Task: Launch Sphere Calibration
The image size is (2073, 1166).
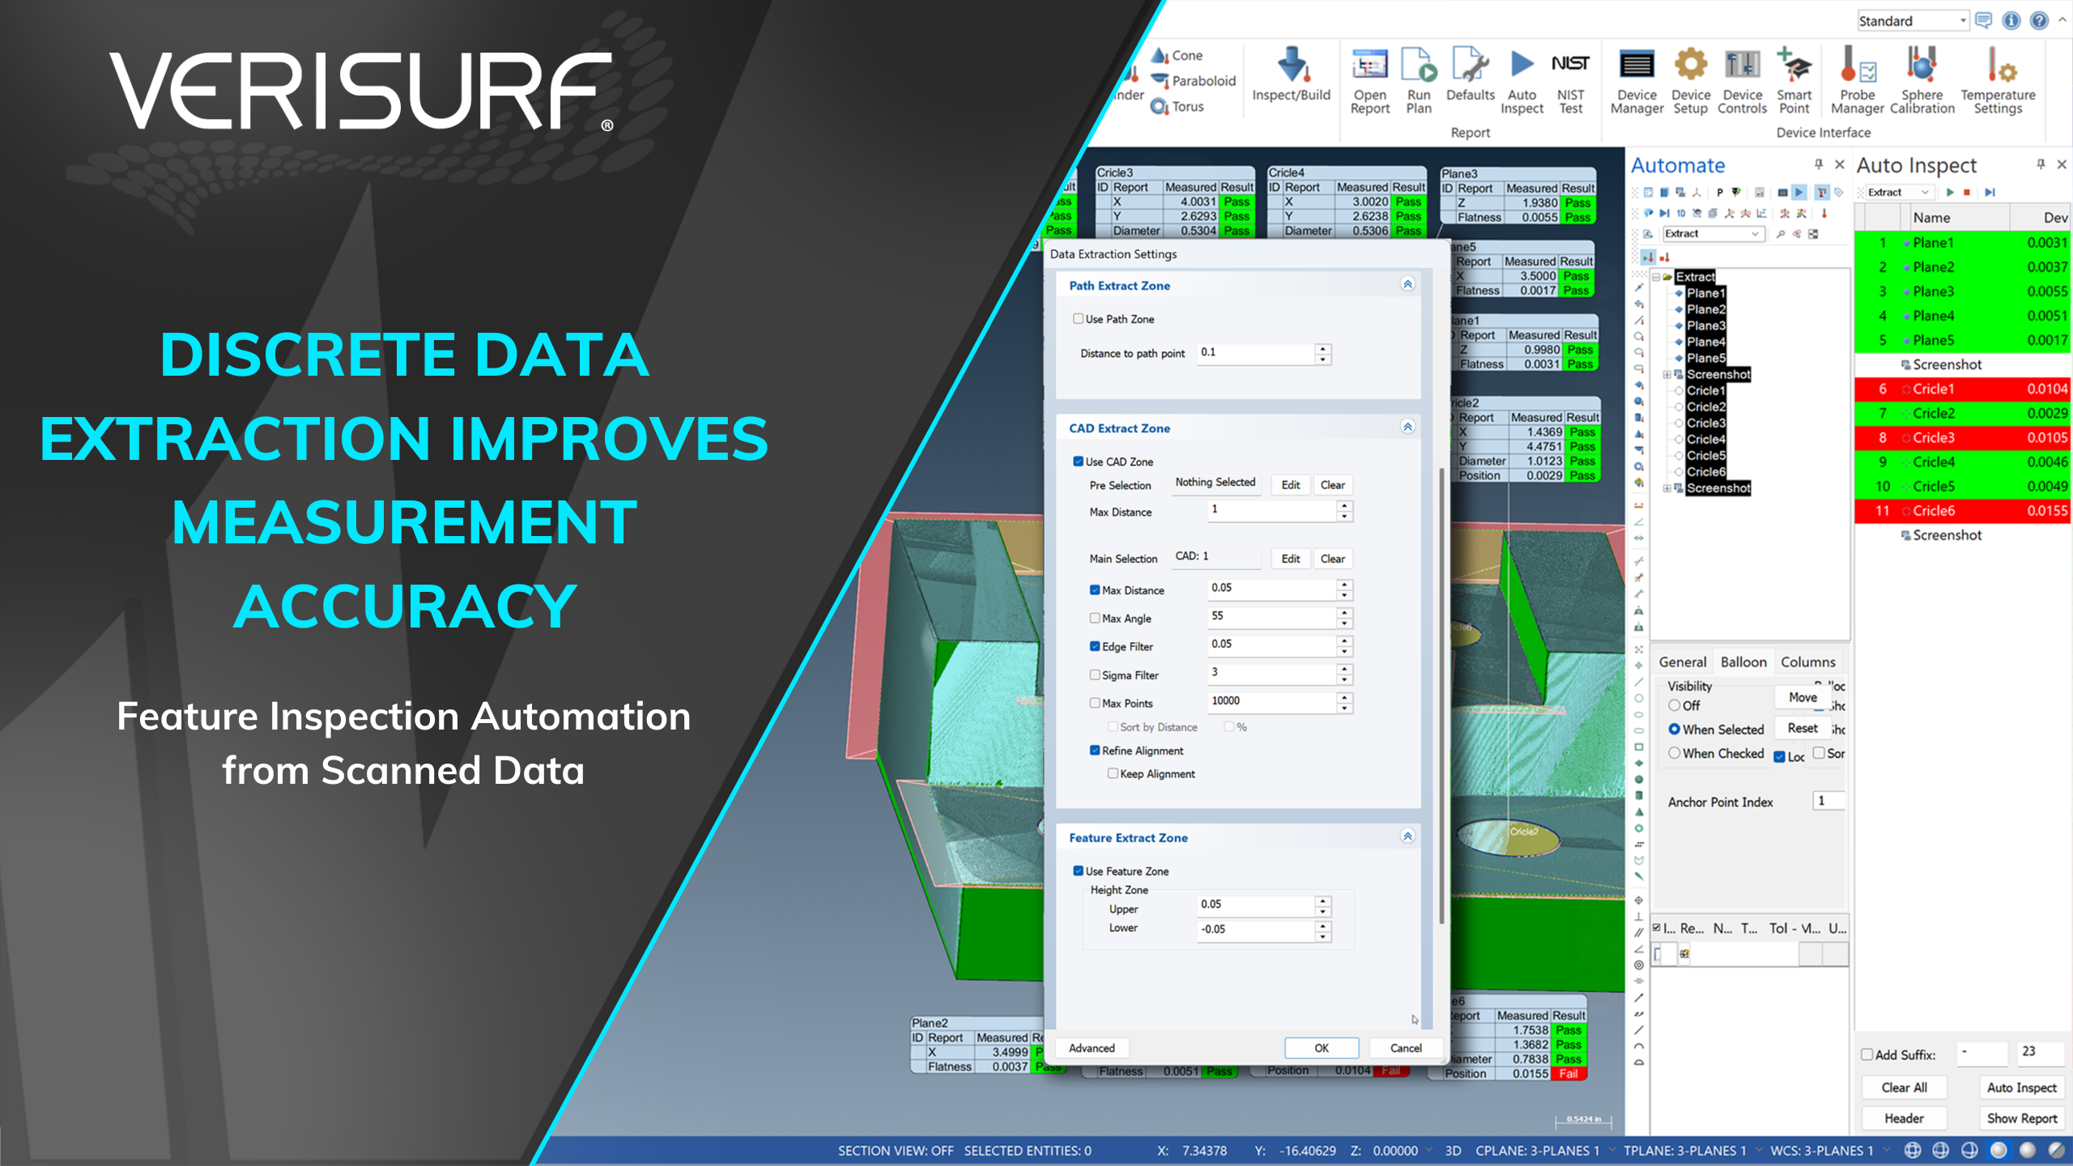Action: click(x=1922, y=81)
